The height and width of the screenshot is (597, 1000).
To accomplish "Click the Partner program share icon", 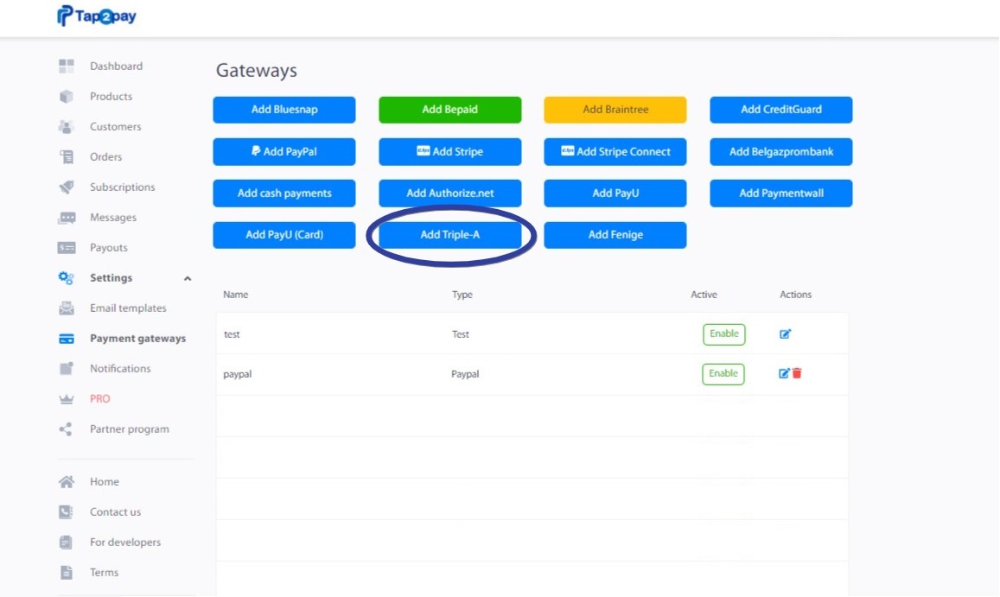I will [66, 429].
